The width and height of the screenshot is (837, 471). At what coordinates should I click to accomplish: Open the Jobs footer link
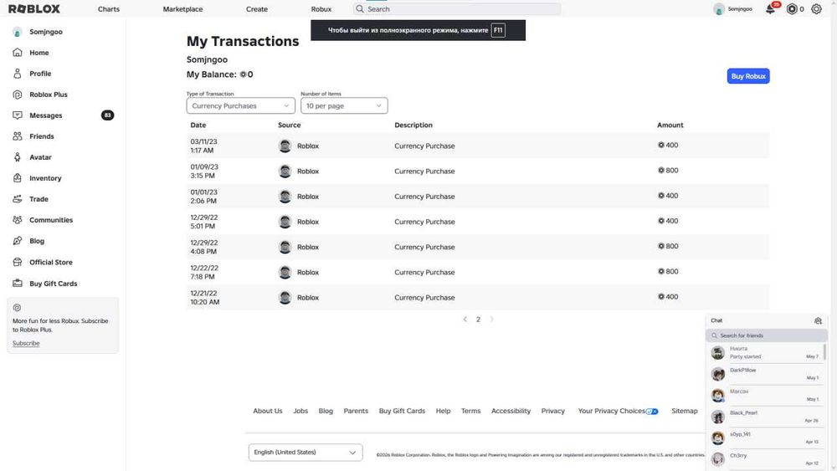click(300, 411)
